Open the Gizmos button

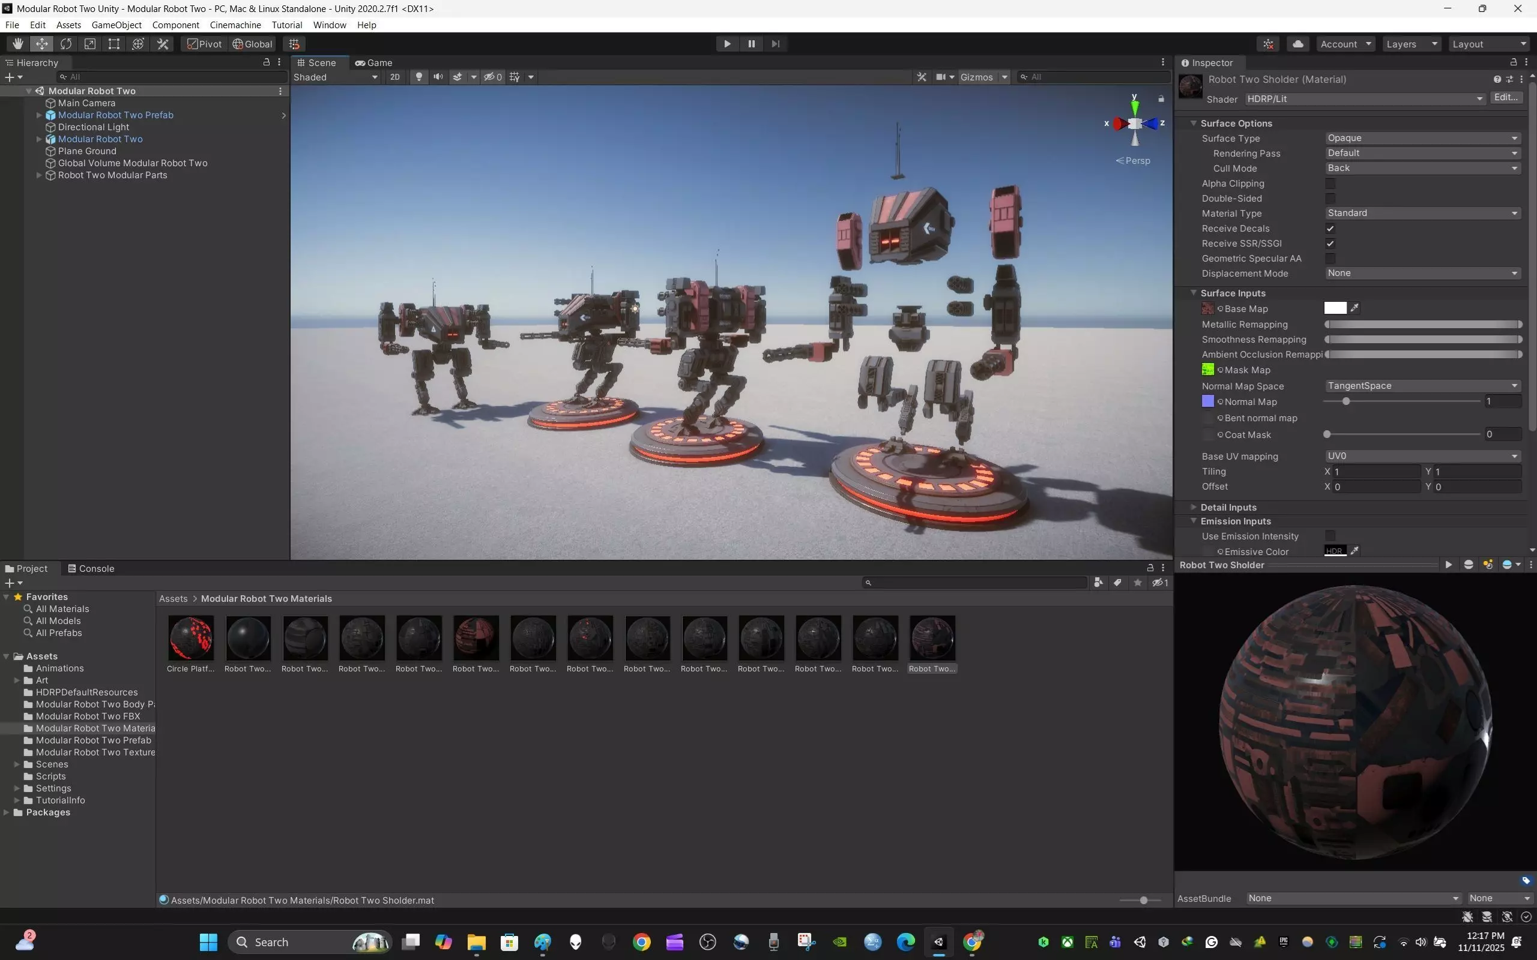click(976, 77)
